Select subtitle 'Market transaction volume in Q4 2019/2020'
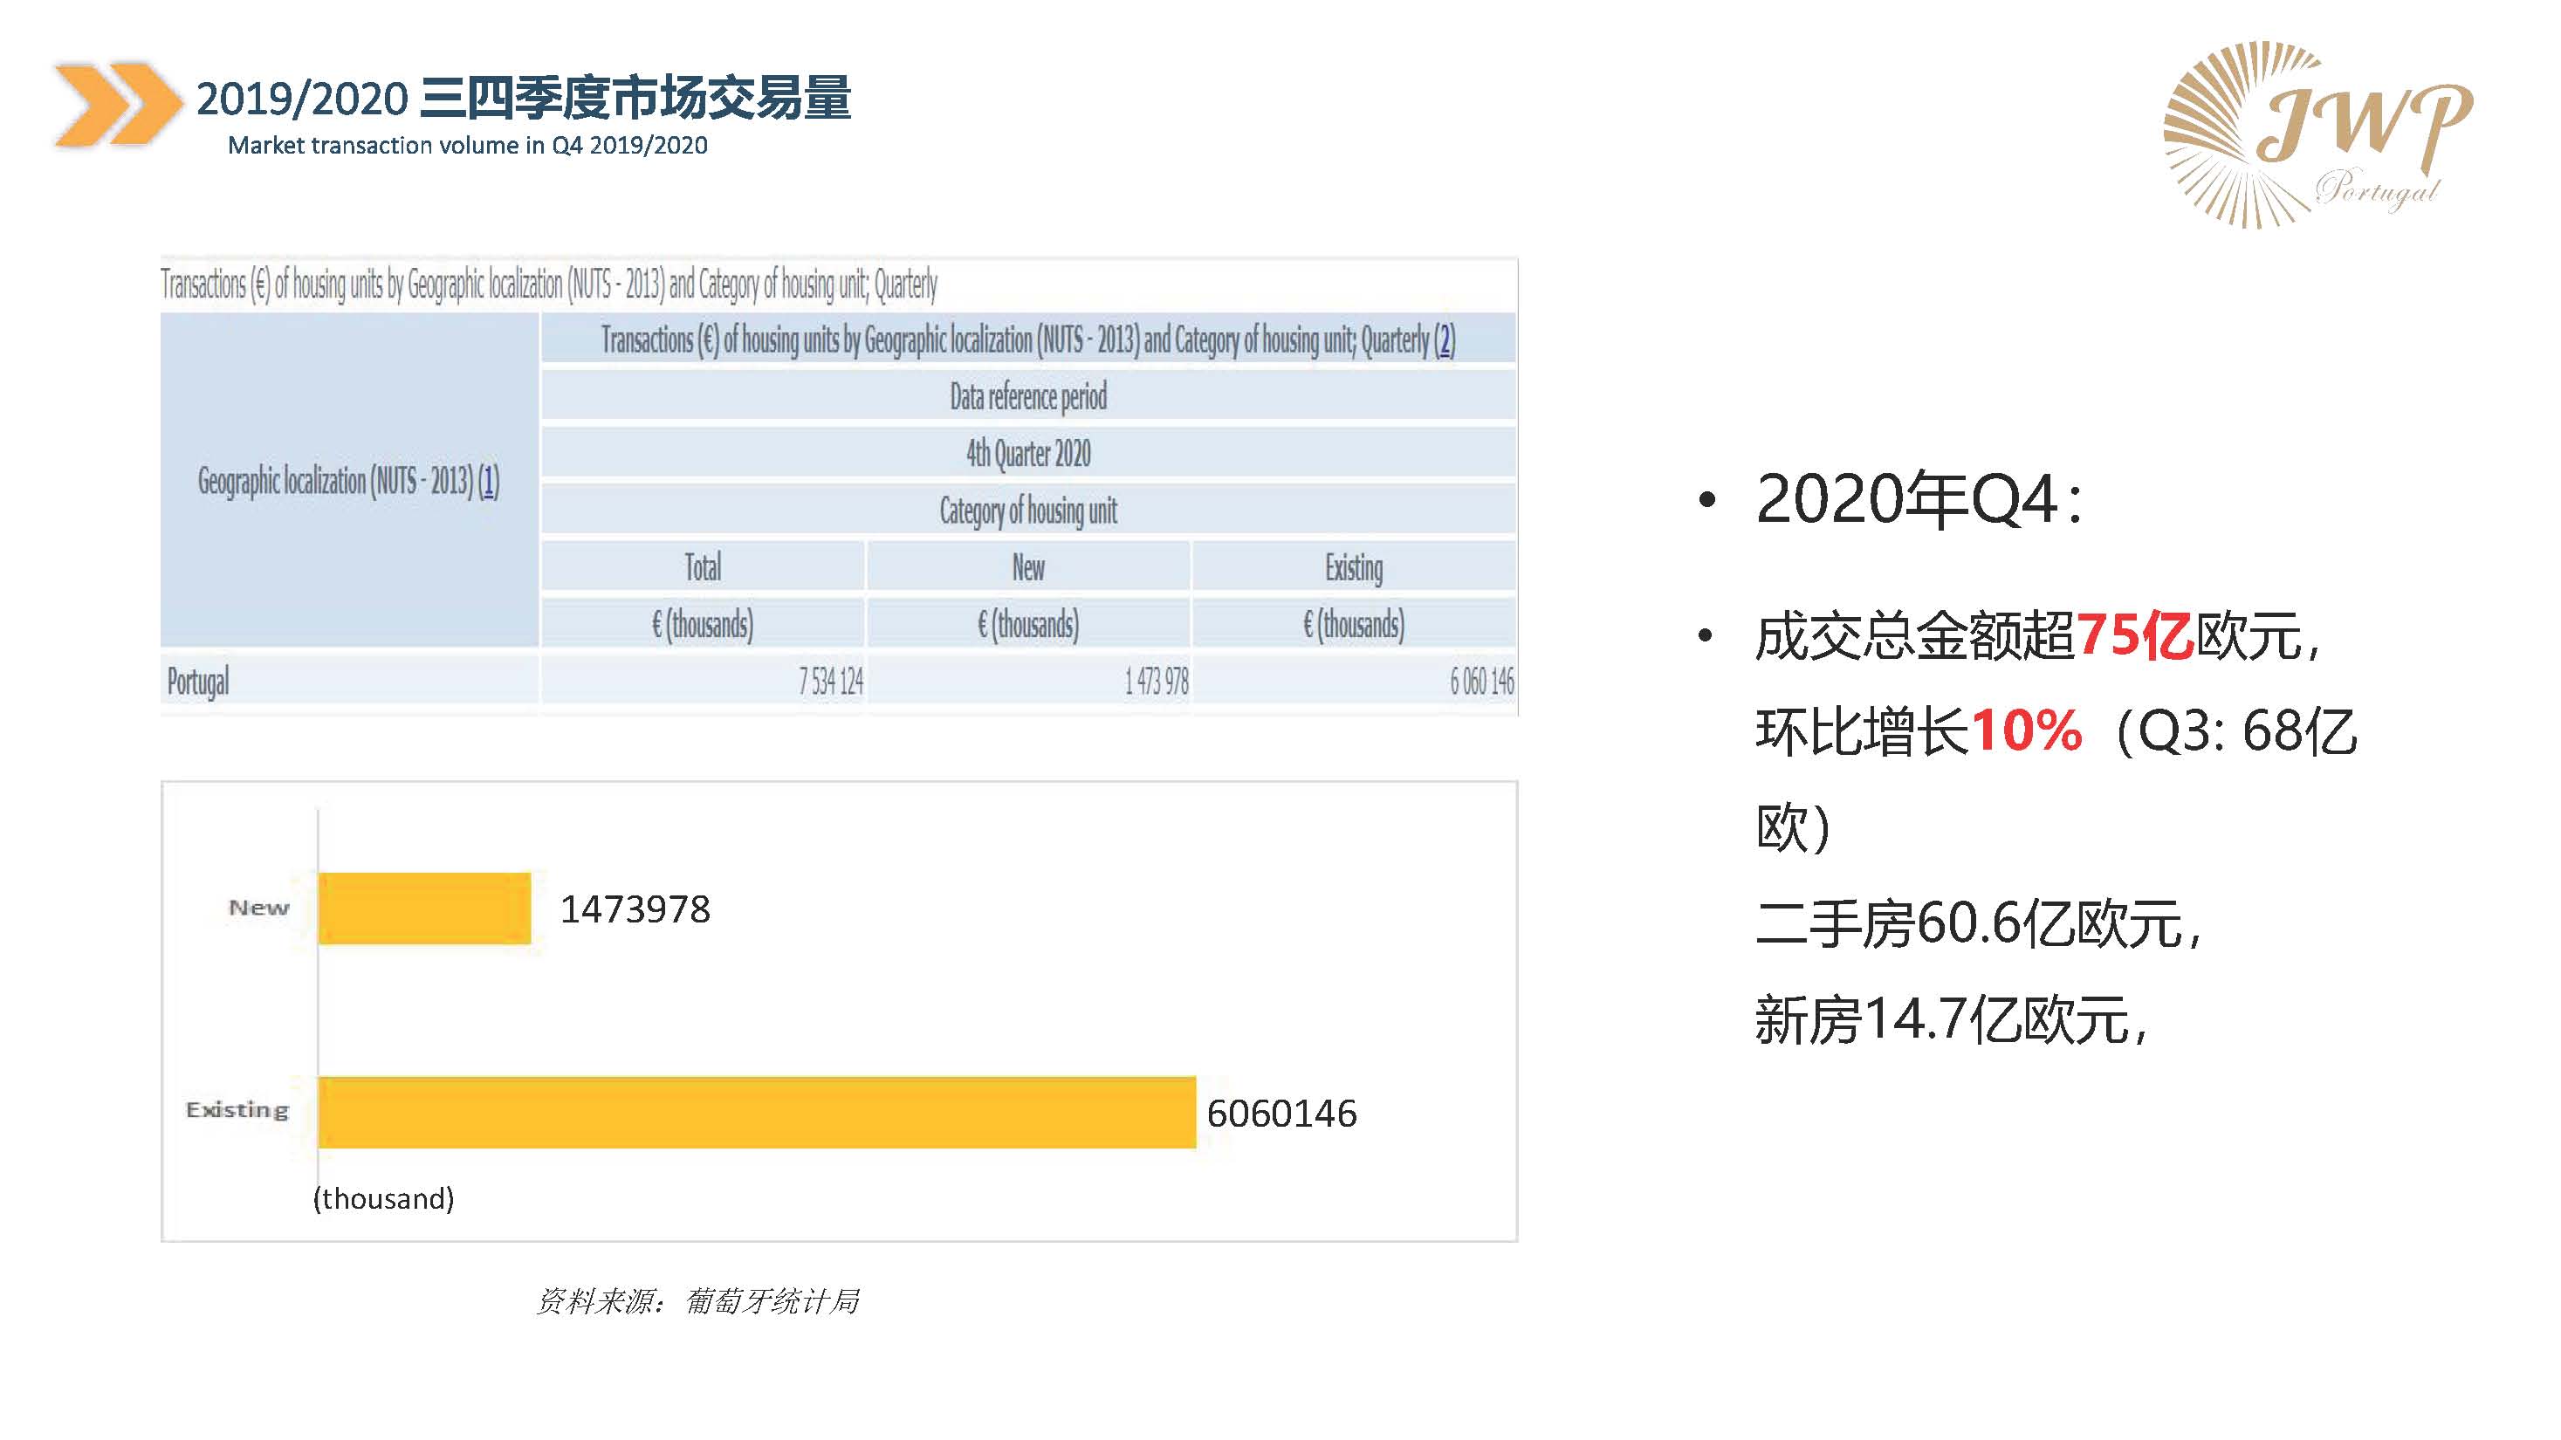2561x1440 pixels. coord(467,145)
